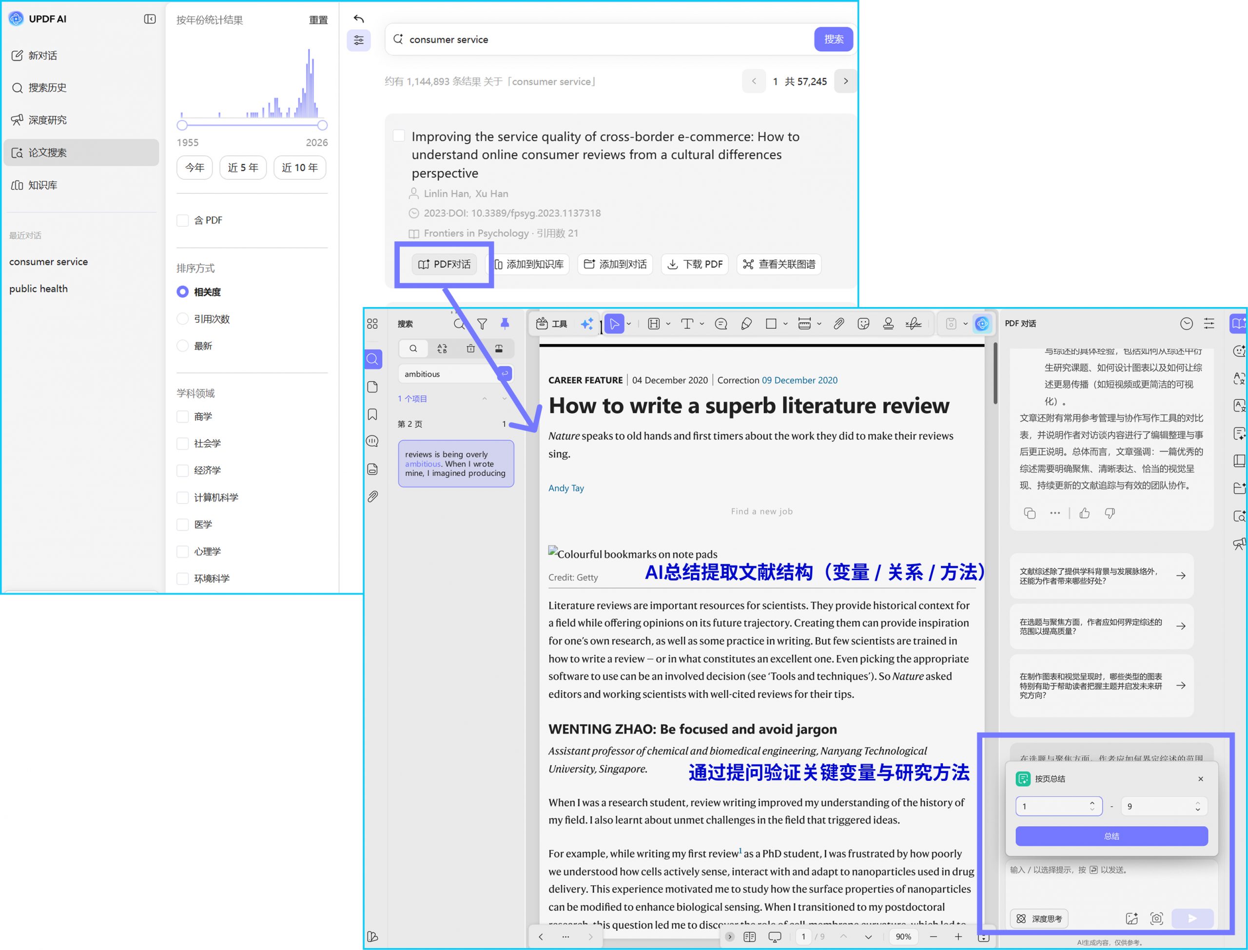
Task: Open dropdown arrow next to selection tool
Action: point(629,324)
